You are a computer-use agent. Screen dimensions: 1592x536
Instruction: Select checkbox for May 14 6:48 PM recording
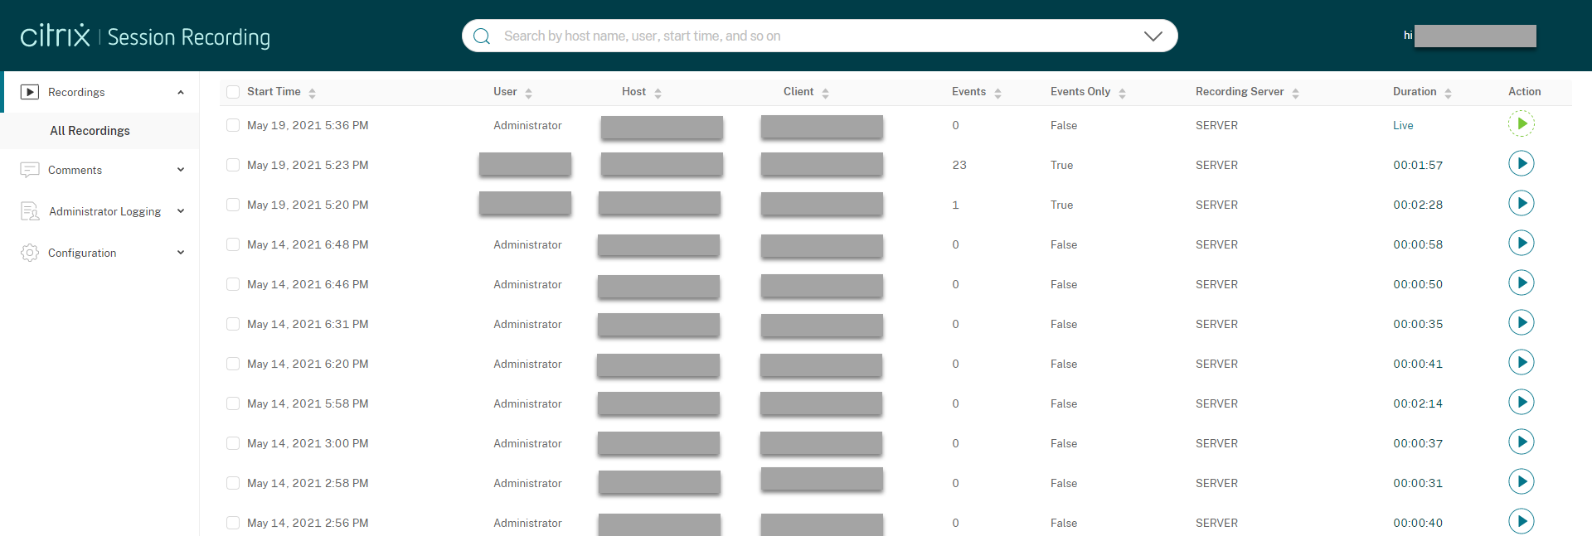(x=233, y=244)
